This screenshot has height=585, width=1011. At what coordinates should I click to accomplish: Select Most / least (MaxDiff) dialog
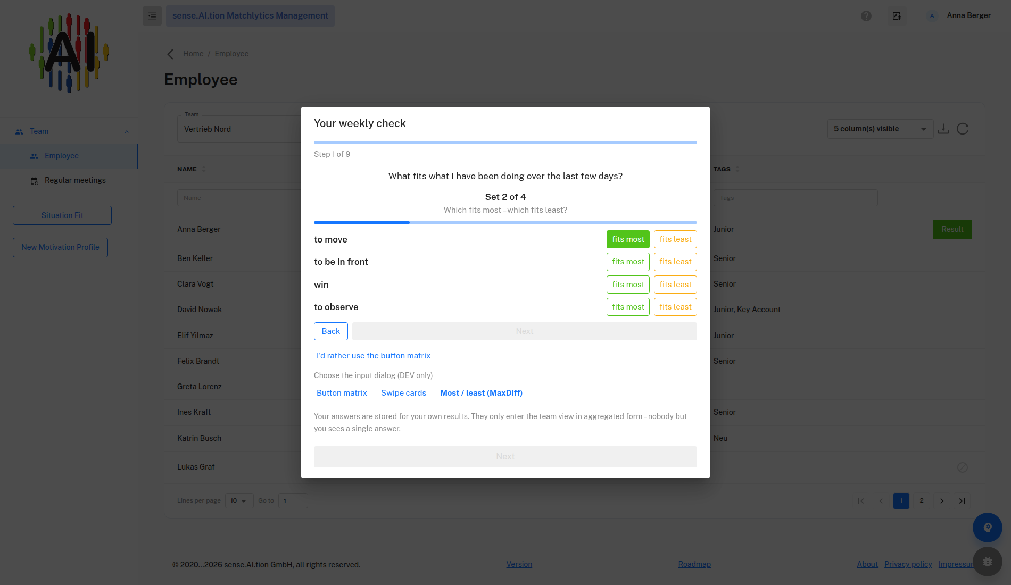481,393
